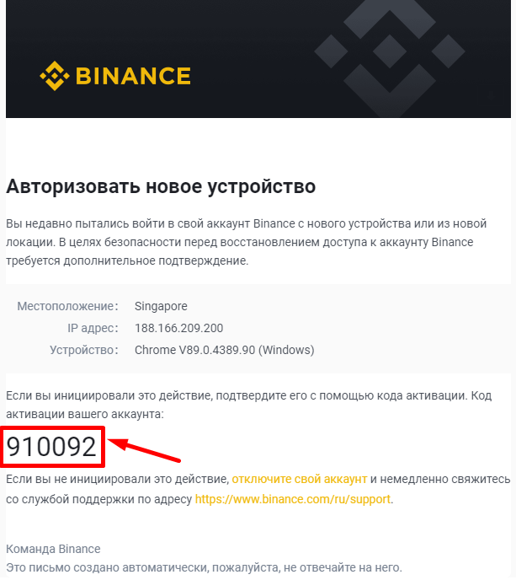Click the 'IP адрес:' label

(x=93, y=328)
